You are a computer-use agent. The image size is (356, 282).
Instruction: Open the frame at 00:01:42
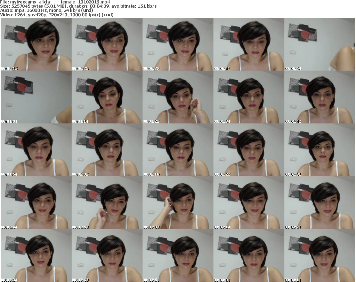(x=319, y=97)
